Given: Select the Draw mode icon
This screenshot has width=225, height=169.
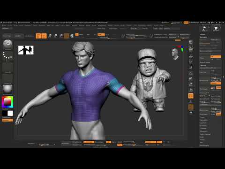Looking at the screenshot, I should pyautogui.click(x=44, y=36).
